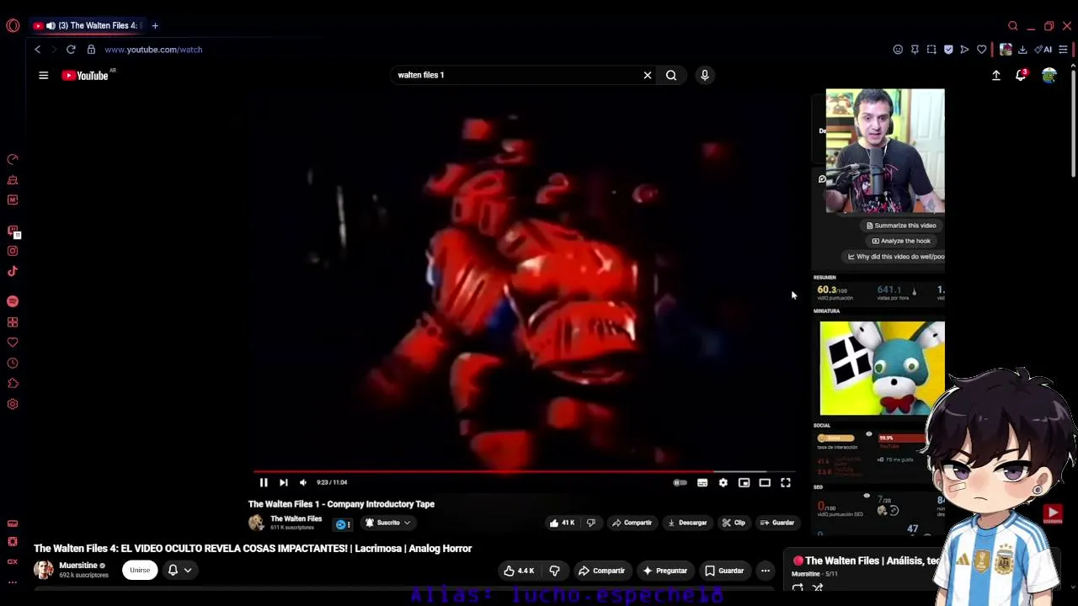Expand the Suscrito subscription dropdown

coord(388,523)
